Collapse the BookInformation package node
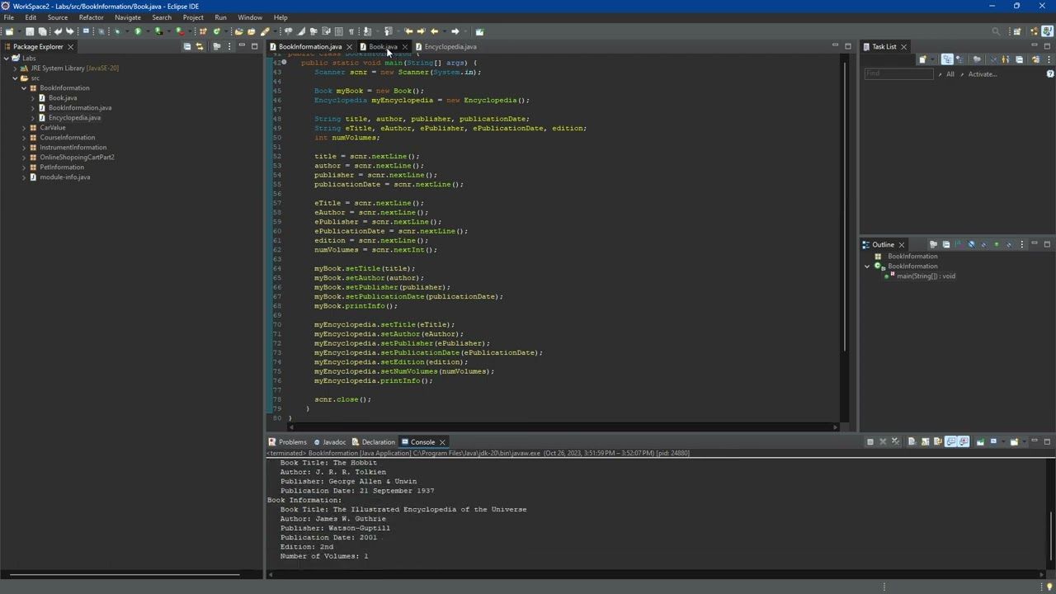1056x594 pixels. [x=24, y=88]
